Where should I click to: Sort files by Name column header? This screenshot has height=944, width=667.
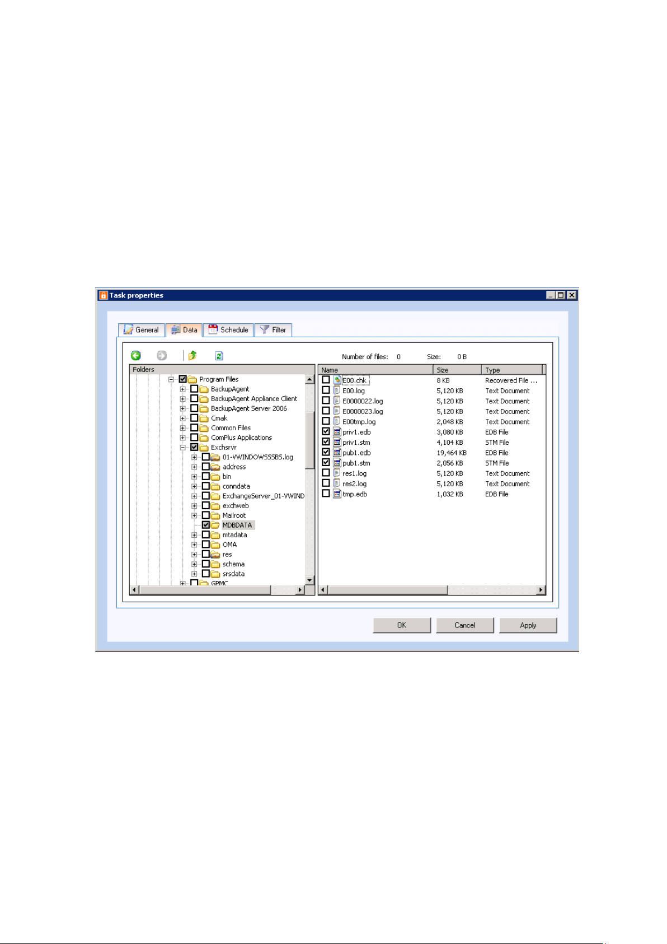375,370
